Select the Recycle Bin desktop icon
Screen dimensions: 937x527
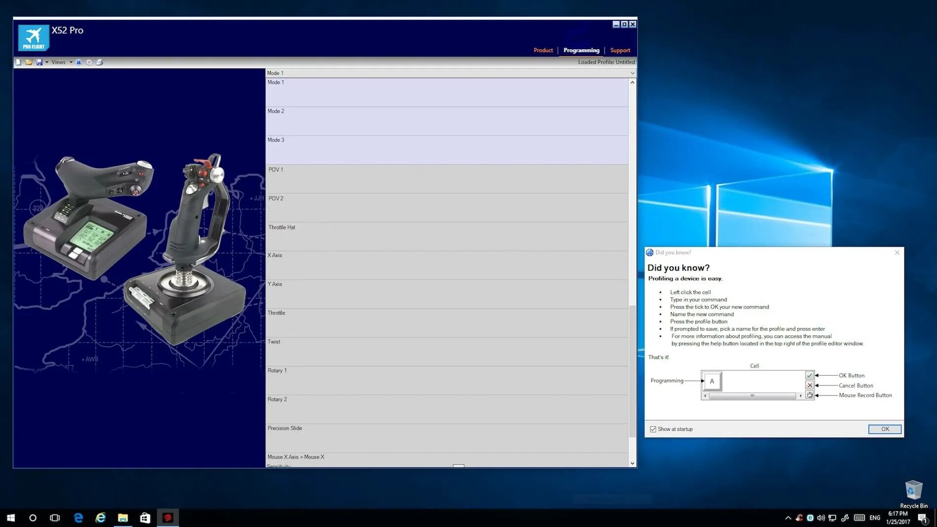click(x=913, y=494)
